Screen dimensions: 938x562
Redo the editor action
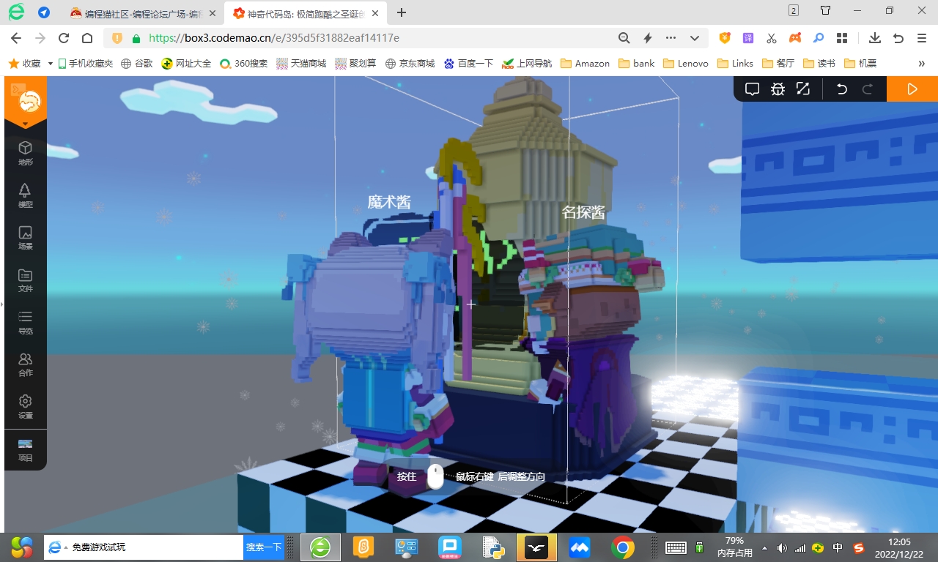coord(868,89)
